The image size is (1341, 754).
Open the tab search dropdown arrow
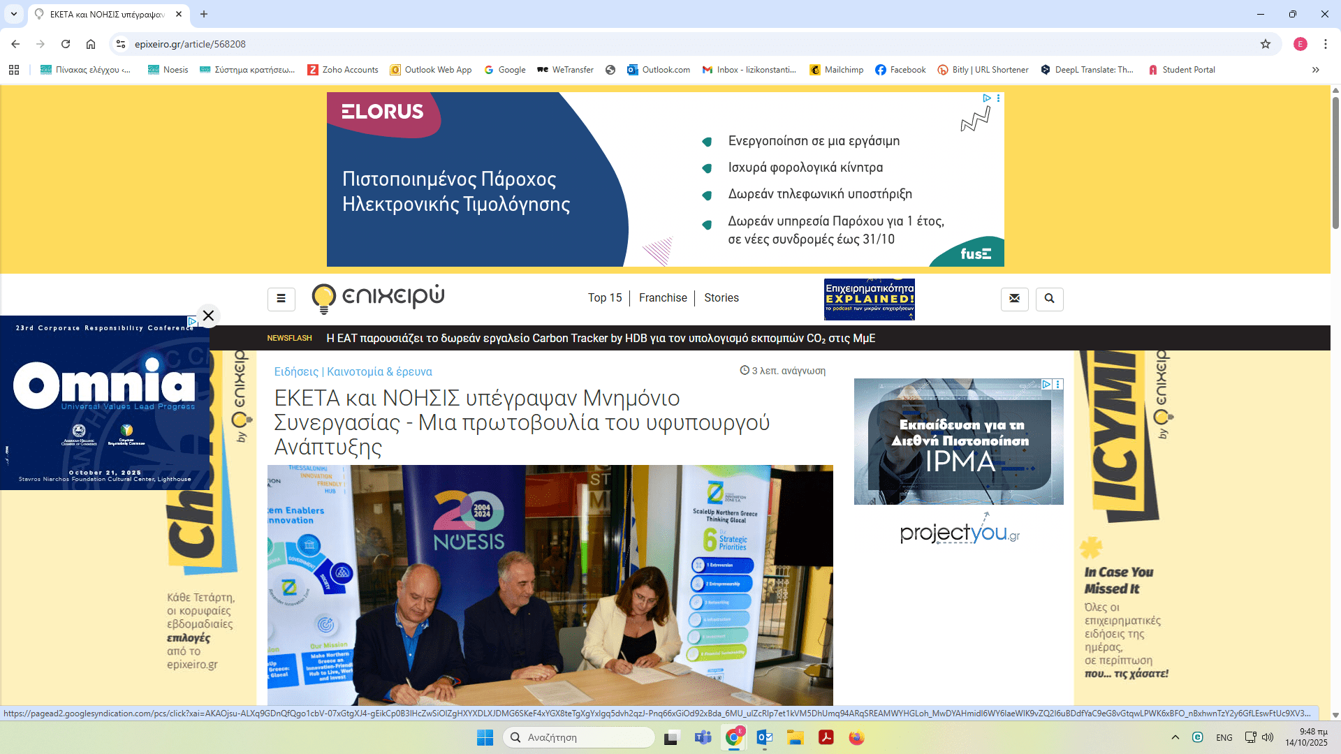point(14,14)
